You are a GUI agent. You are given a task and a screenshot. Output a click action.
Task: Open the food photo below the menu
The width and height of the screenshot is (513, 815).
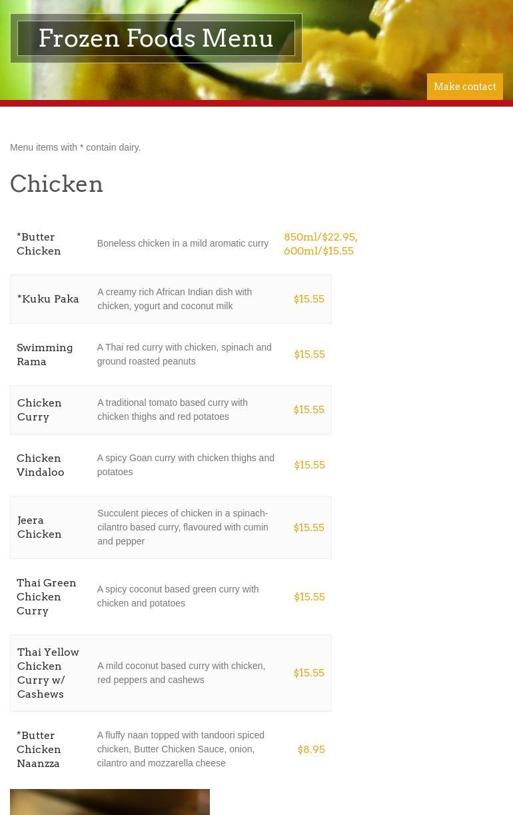tap(110, 802)
